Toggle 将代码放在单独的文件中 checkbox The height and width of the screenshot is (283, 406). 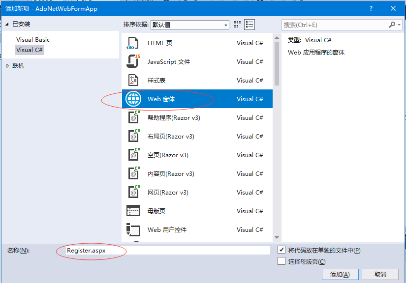click(x=281, y=250)
